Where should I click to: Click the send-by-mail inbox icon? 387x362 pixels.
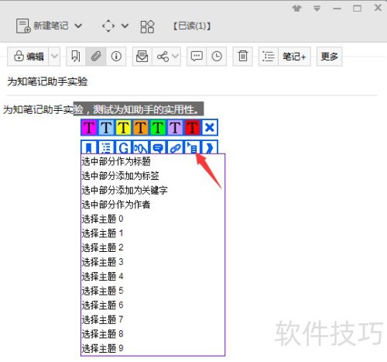tap(142, 57)
